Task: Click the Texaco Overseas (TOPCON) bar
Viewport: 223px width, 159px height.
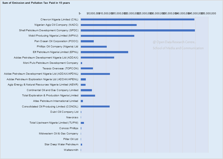Action: point(87,68)
